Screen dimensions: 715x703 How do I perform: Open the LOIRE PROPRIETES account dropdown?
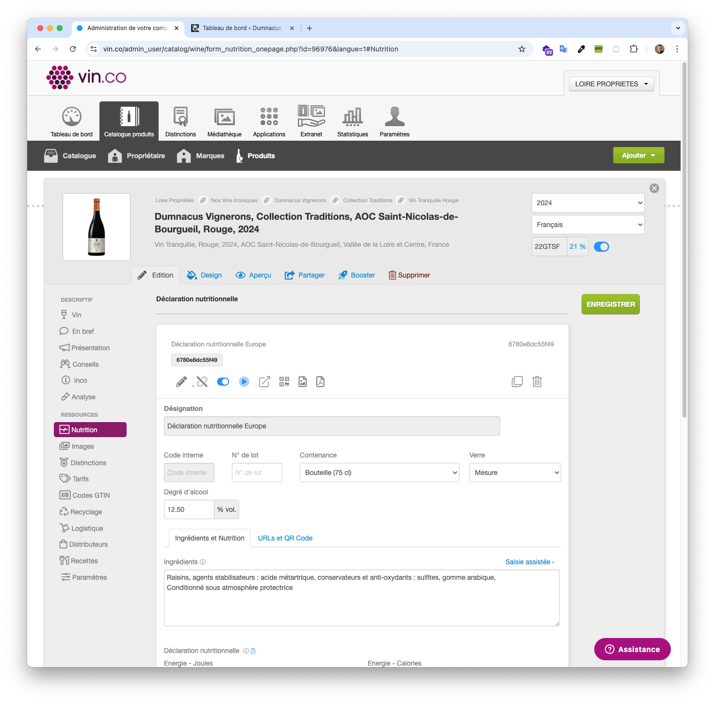pyautogui.click(x=612, y=84)
